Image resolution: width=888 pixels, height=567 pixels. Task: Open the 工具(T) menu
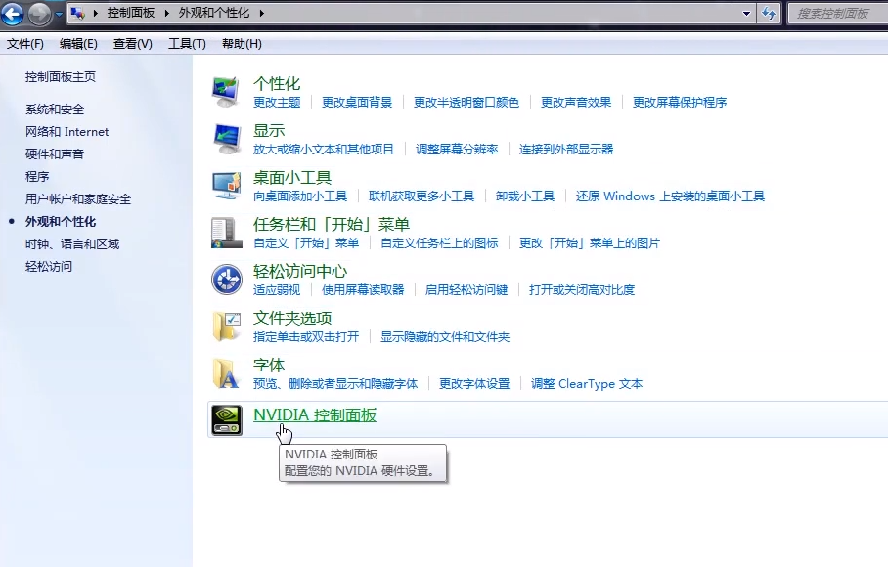coord(187,44)
